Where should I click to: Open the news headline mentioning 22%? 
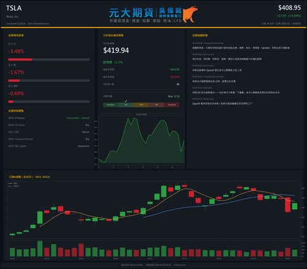click(x=214, y=81)
